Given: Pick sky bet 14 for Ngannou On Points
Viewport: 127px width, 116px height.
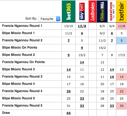Looking at the screenshot, I should coord(82,62).
